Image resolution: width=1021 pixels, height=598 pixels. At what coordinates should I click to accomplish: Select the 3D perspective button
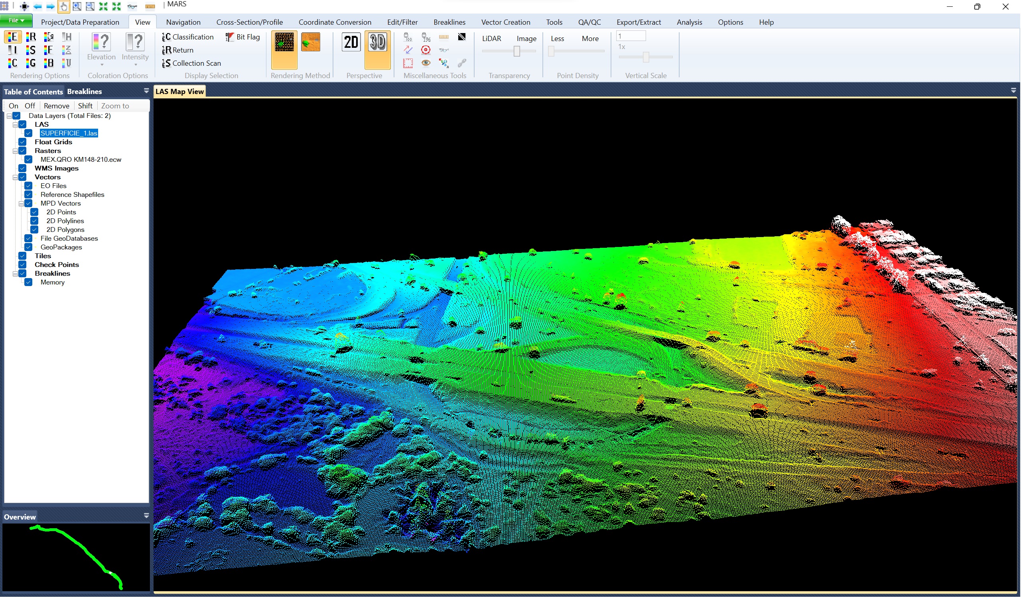coord(377,42)
